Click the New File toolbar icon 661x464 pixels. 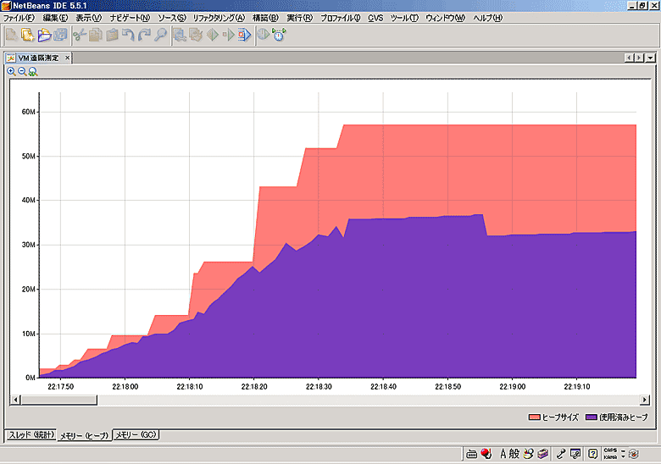[x=11, y=35]
